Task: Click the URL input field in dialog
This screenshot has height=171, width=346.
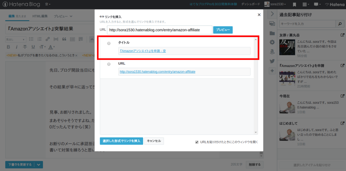Action: (159, 30)
